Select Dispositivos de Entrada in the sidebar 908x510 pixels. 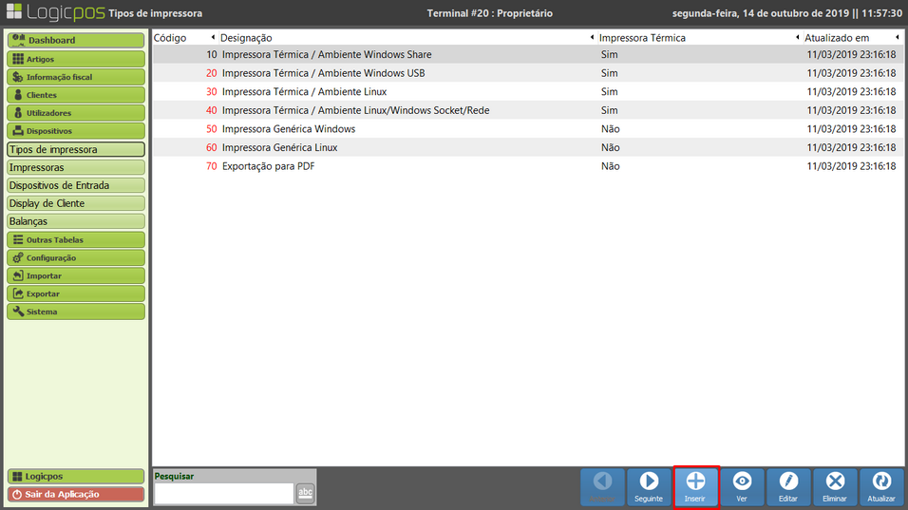(76, 185)
